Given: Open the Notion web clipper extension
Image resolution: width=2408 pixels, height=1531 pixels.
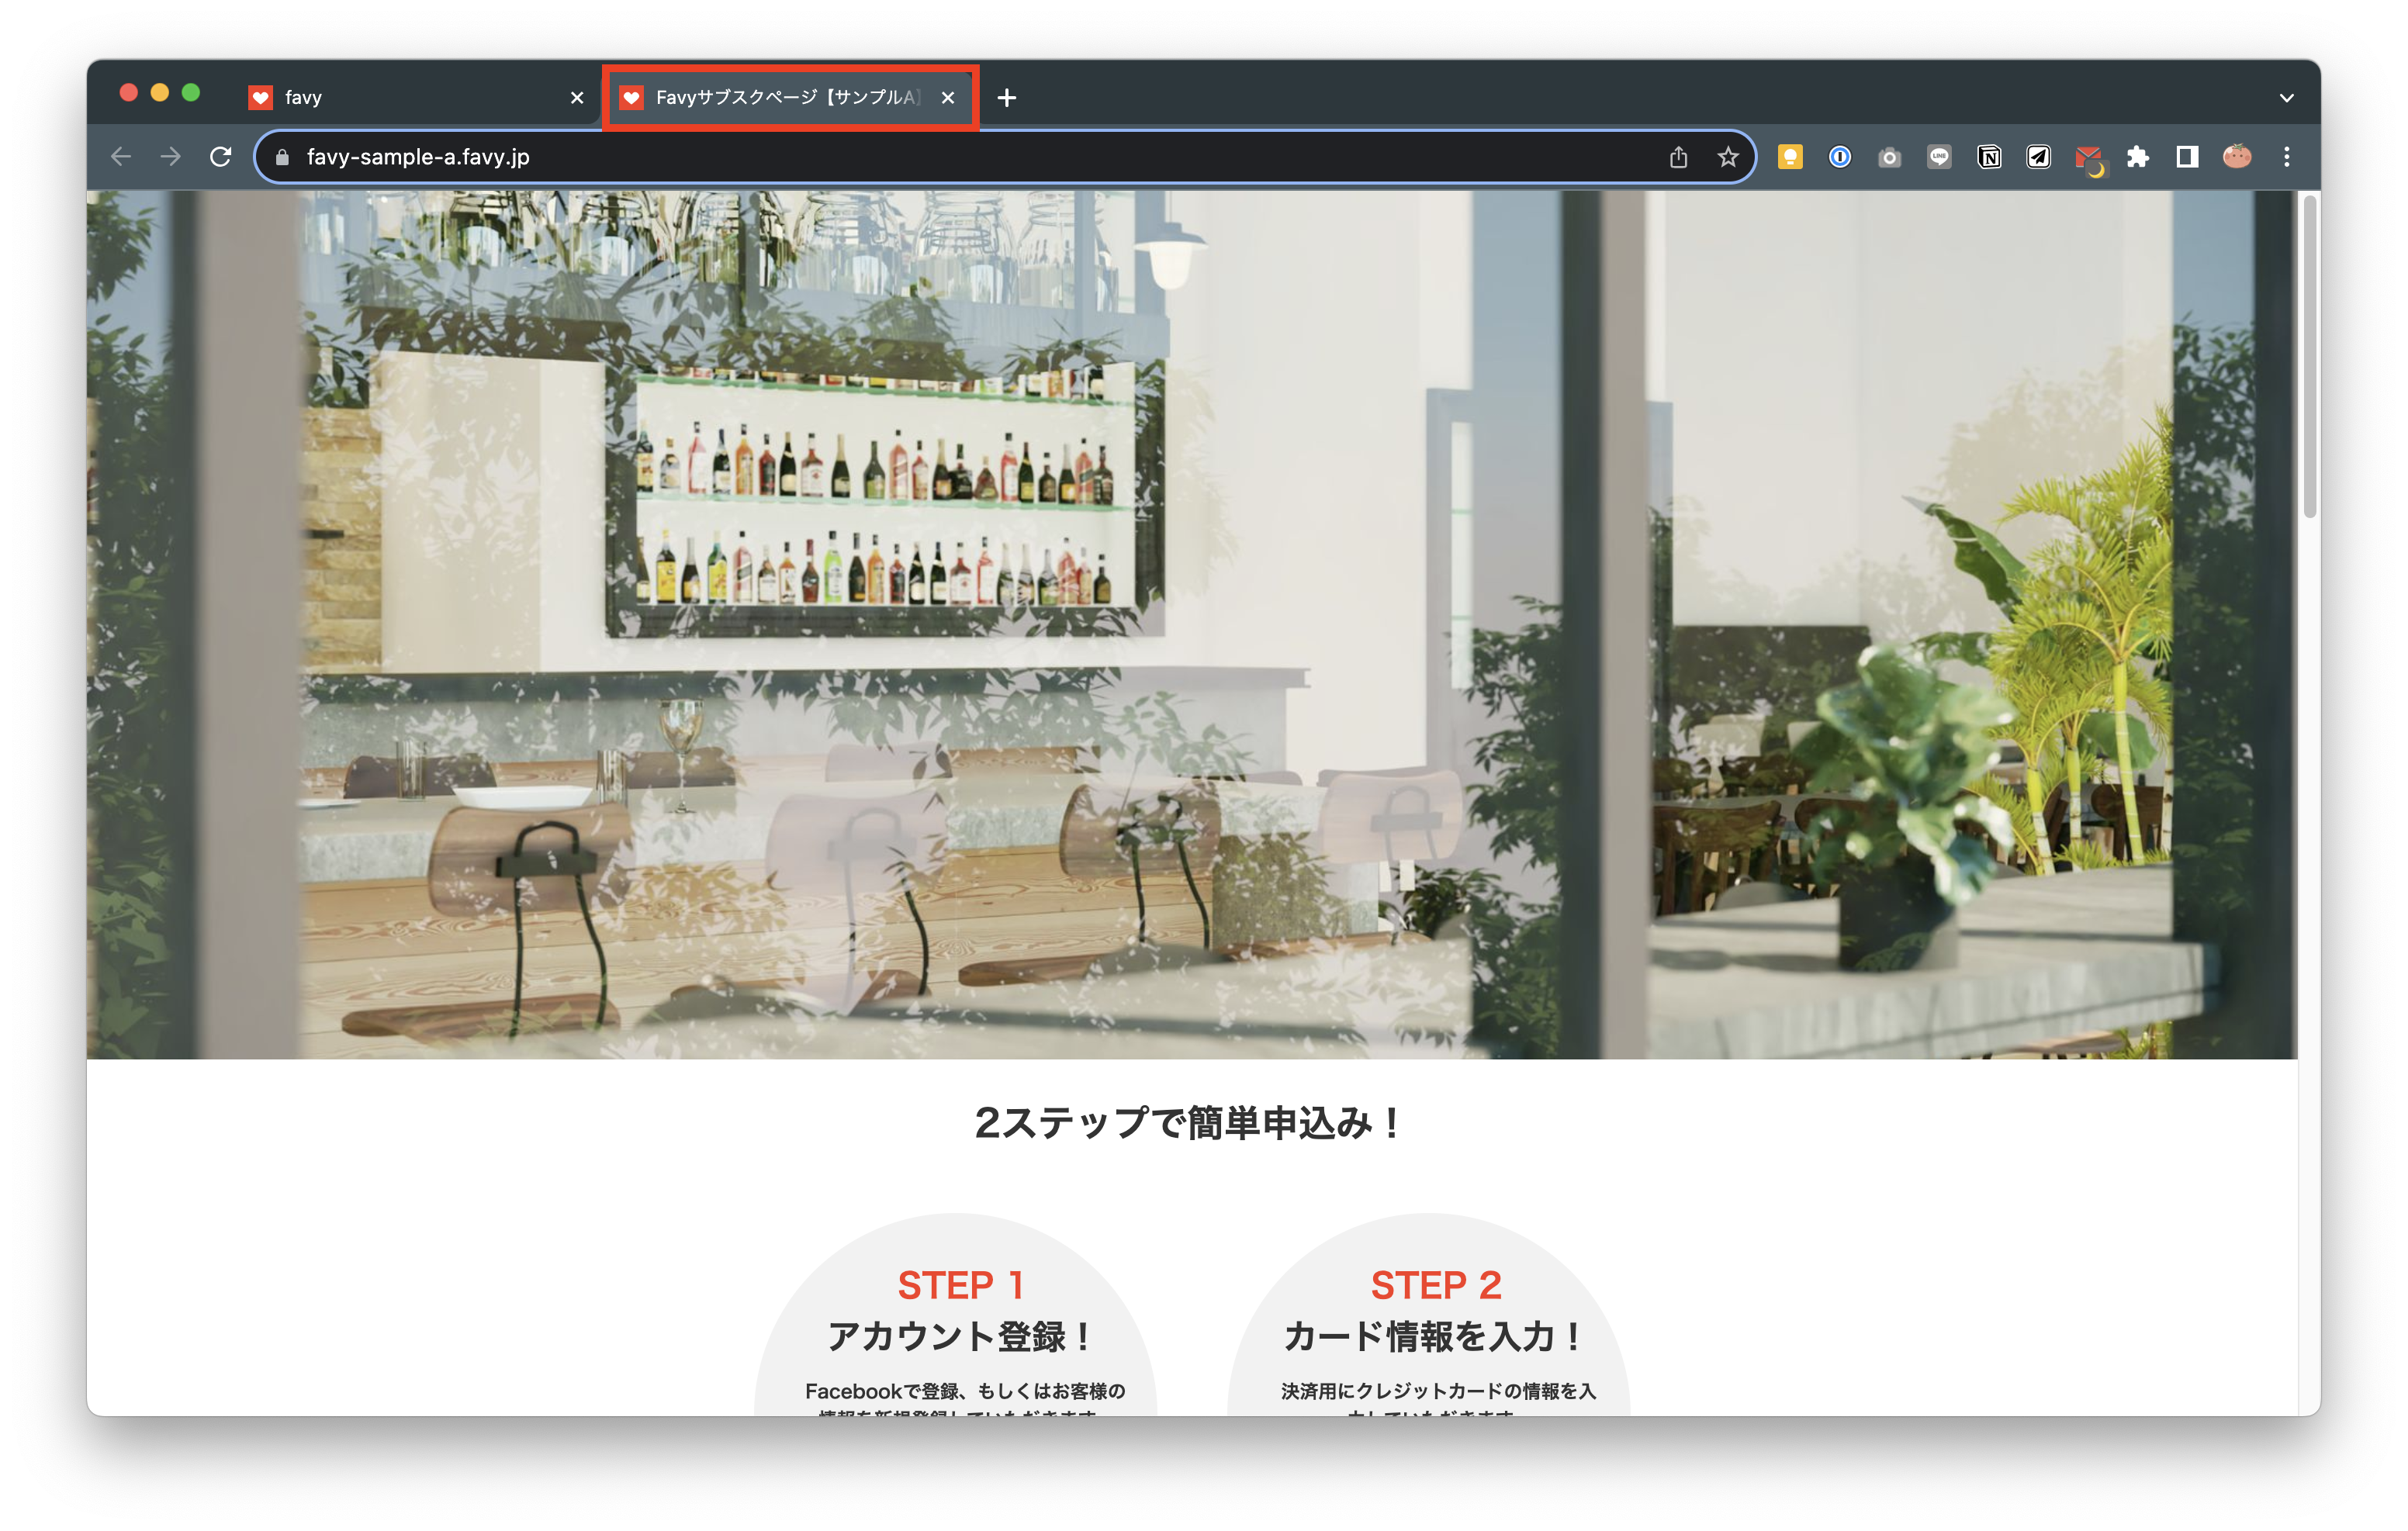Looking at the screenshot, I should pyautogui.click(x=1989, y=157).
